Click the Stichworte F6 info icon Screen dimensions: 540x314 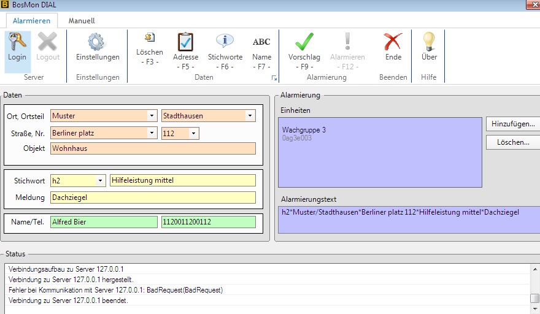(225, 42)
